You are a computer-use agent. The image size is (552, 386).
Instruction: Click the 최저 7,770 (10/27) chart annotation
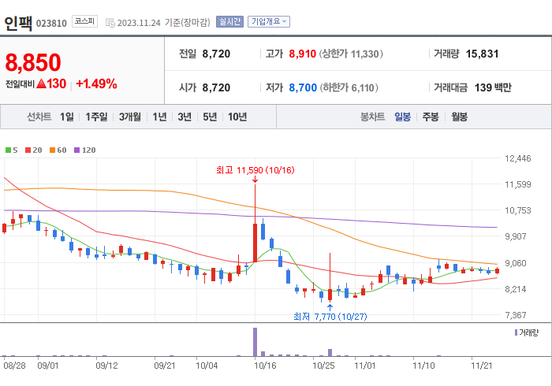pyautogui.click(x=330, y=317)
